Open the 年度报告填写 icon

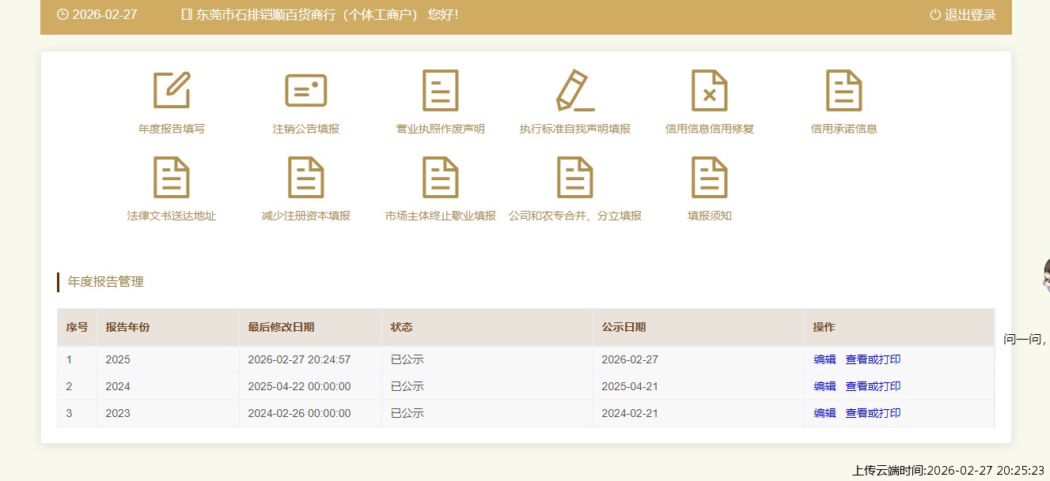pyautogui.click(x=172, y=90)
